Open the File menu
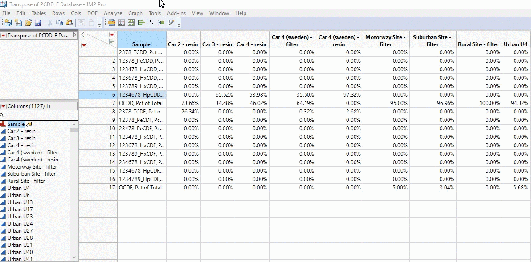This screenshot has height=262, width=531. pyautogui.click(x=6, y=13)
